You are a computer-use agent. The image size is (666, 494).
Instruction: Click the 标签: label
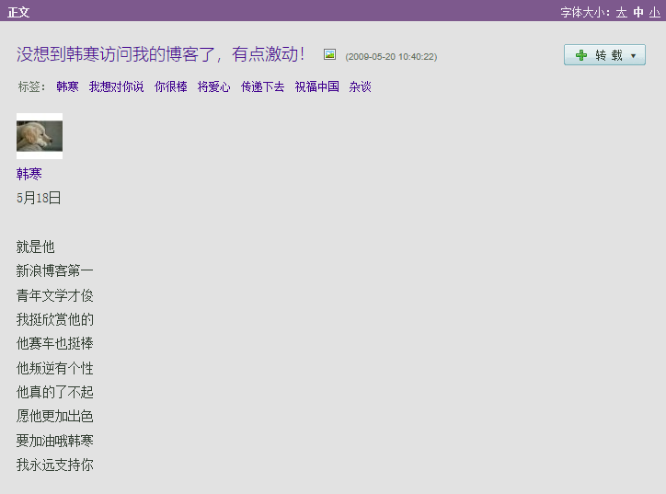[x=31, y=87]
